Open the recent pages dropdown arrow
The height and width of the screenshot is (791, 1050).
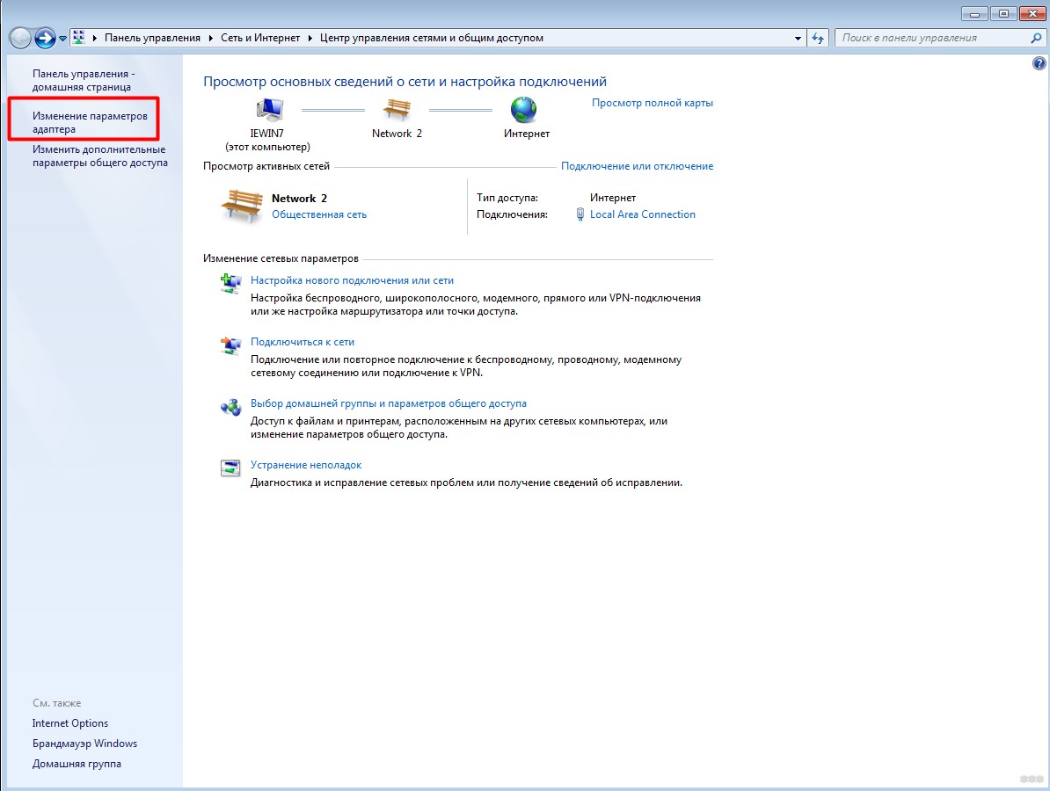[x=63, y=39]
